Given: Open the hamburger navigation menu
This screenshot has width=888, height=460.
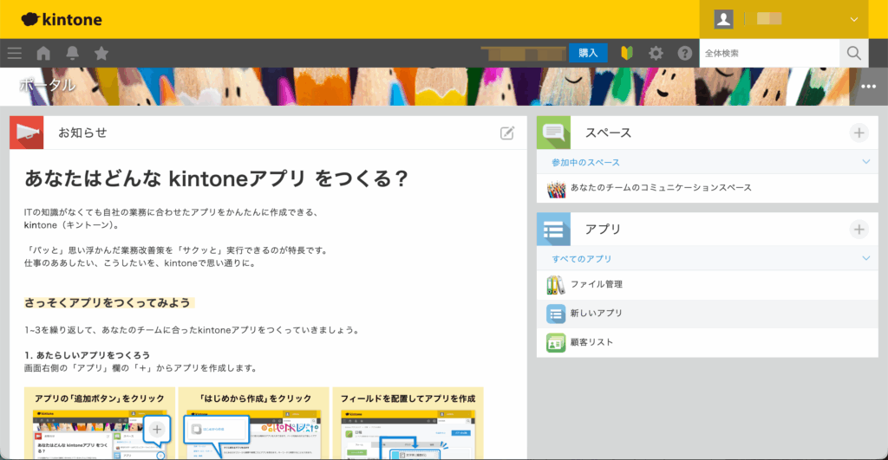Looking at the screenshot, I should pos(15,53).
